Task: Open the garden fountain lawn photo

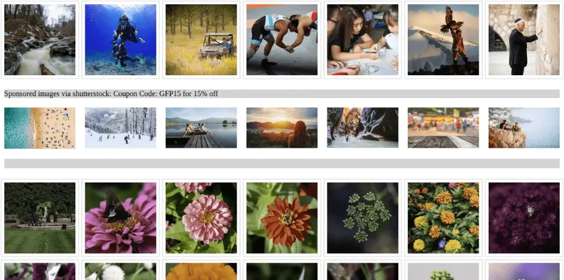Action: coord(40,218)
